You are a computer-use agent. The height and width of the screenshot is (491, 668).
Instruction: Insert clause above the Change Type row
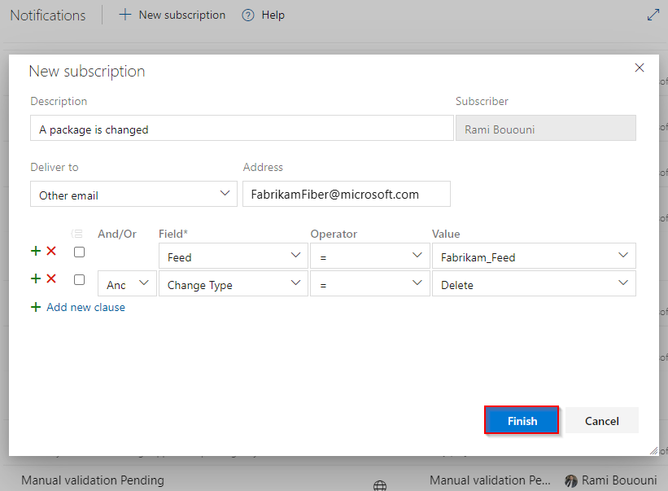coord(35,279)
